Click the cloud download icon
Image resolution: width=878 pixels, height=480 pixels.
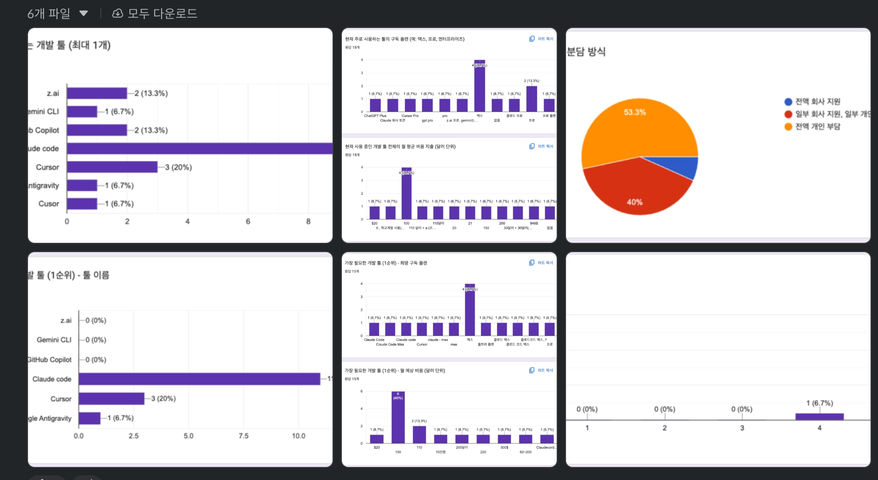(118, 14)
